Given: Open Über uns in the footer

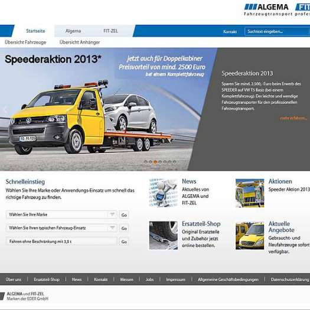Looking at the screenshot, I should [14, 279].
